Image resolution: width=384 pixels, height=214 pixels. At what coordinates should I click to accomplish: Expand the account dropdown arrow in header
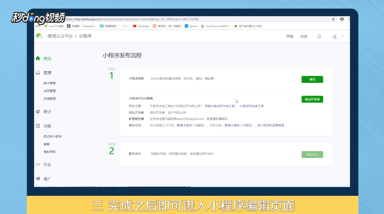pyautogui.click(x=342, y=37)
